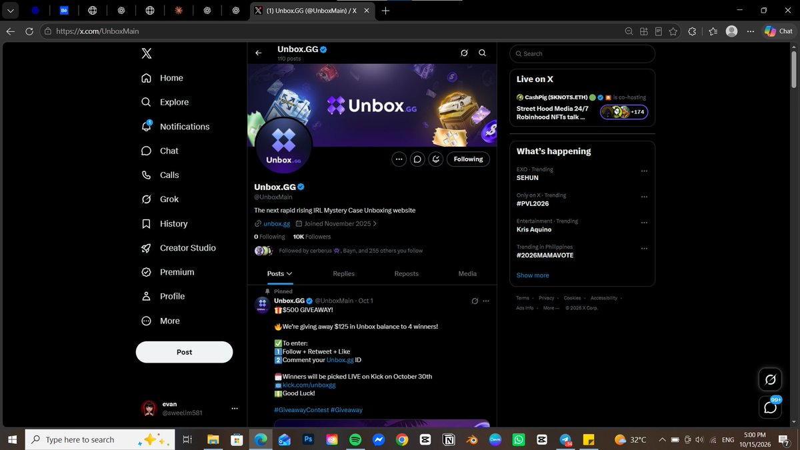Open Profile in the sidebar
The image size is (800, 450).
163,296
